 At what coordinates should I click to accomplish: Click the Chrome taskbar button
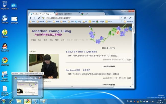(x=28, y=101)
